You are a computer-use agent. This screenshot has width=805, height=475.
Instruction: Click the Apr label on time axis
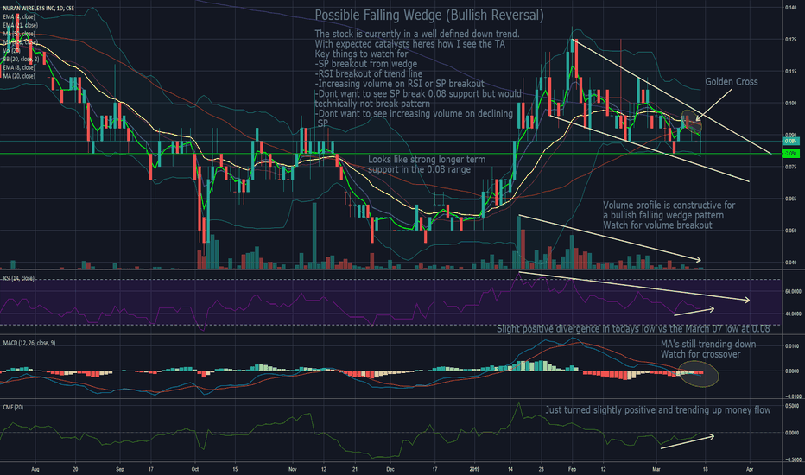[x=750, y=469]
